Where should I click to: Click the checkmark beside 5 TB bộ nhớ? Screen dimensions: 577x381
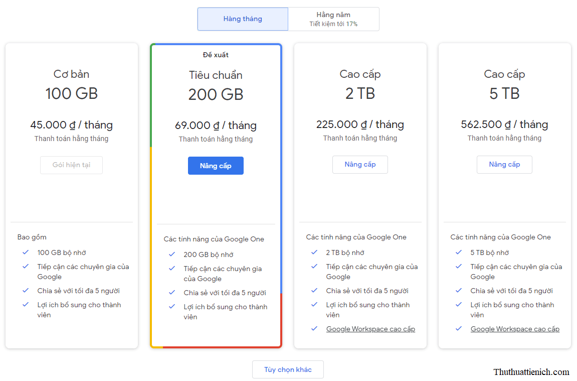pyautogui.click(x=459, y=252)
